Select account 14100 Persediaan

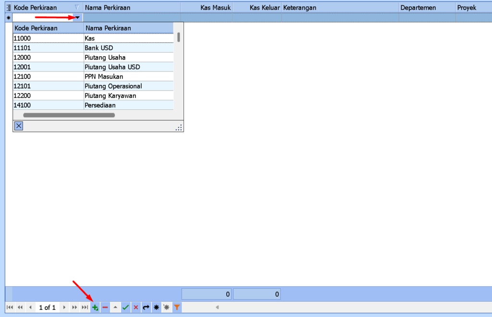[93, 105]
